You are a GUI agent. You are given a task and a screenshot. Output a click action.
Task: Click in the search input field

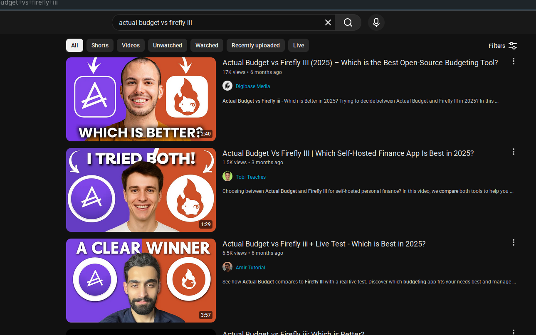tap(216, 22)
